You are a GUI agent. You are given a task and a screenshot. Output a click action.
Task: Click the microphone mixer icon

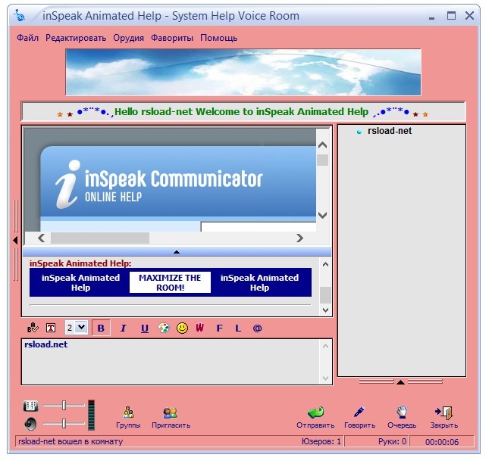point(30,406)
